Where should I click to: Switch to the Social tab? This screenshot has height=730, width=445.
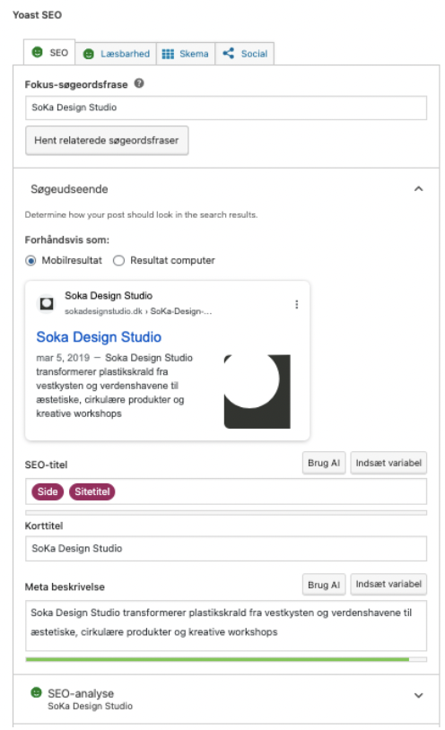(245, 54)
